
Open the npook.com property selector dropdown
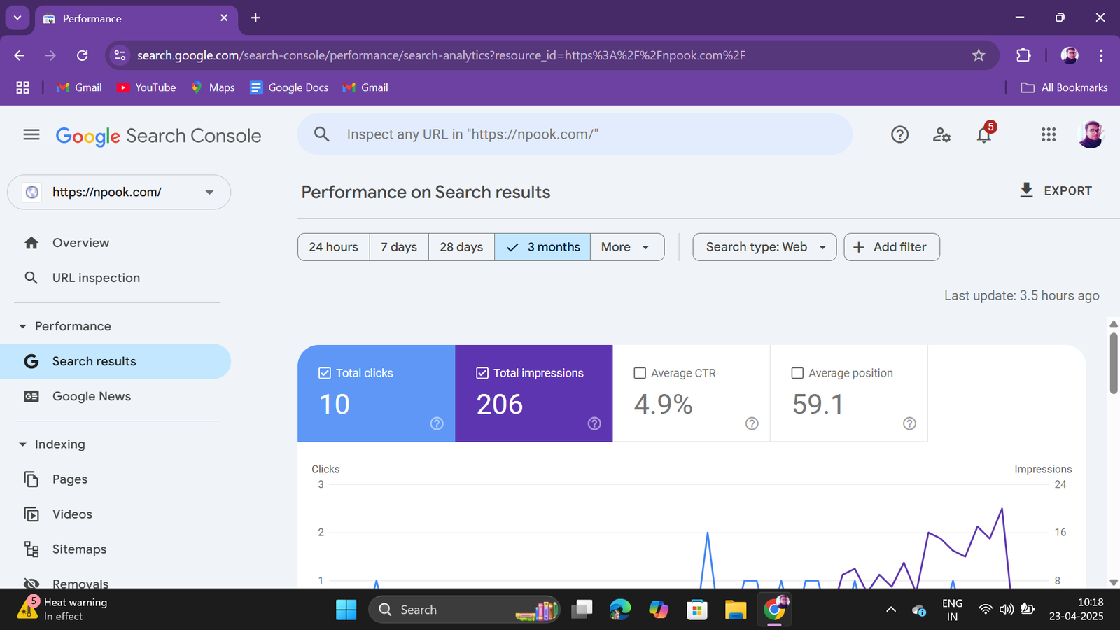click(x=119, y=192)
